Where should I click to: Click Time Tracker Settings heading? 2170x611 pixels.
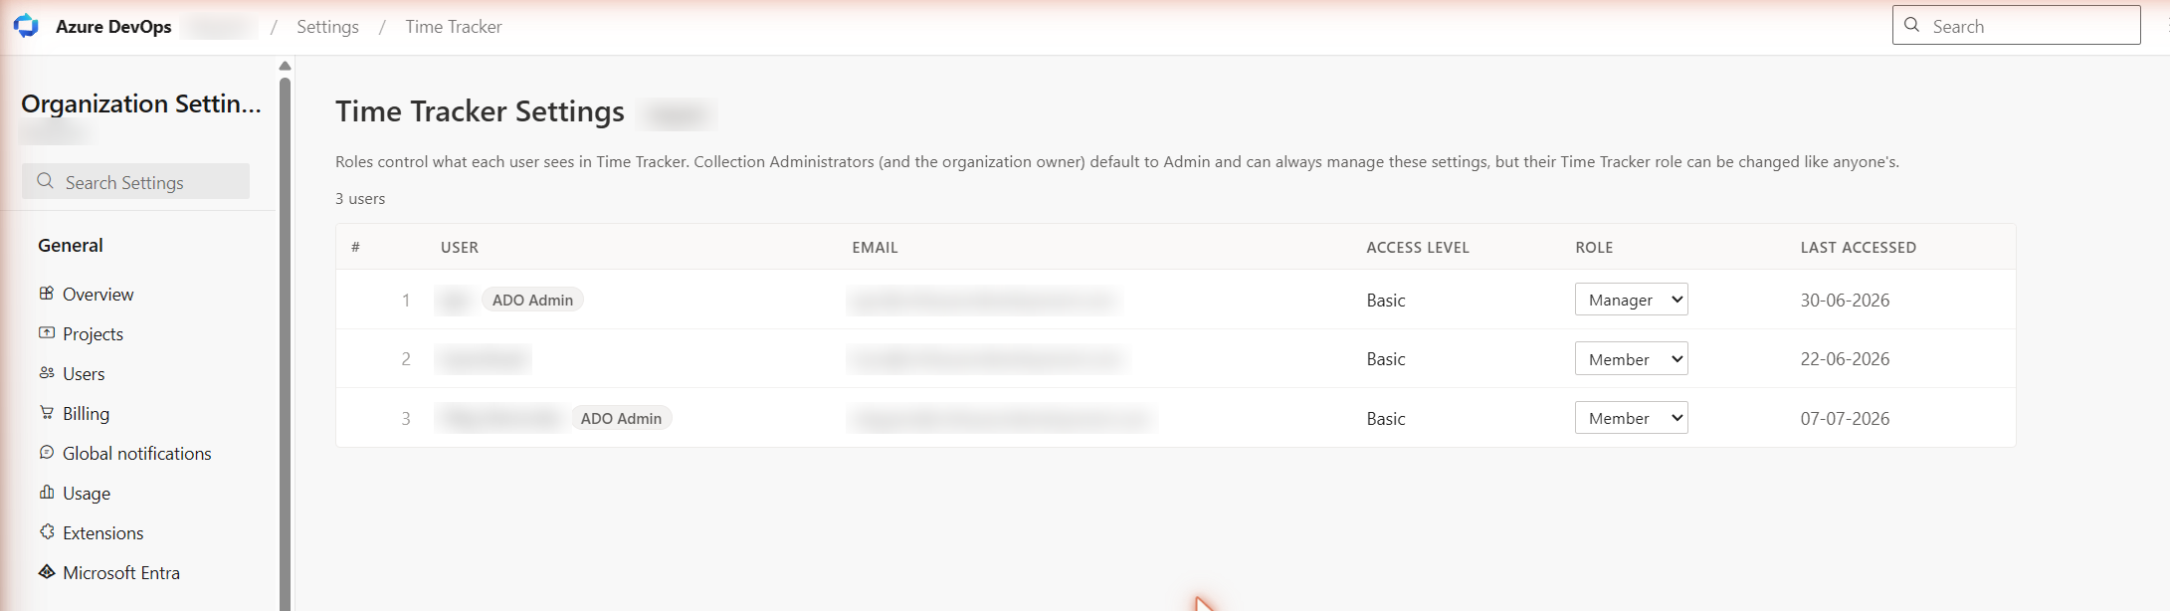coord(480,111)
